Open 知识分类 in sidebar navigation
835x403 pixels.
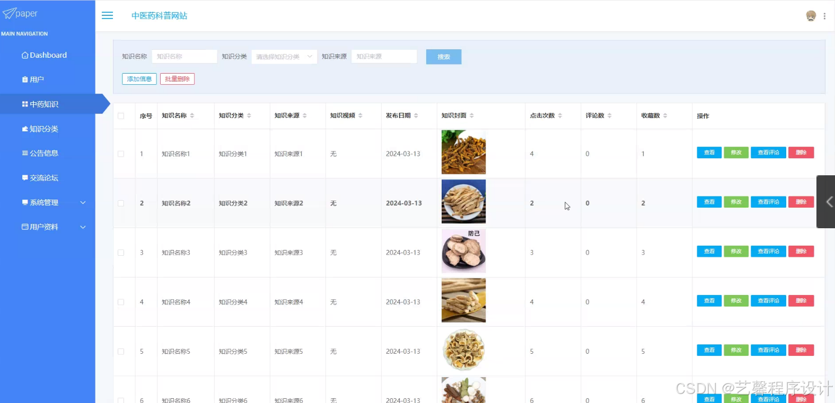pyautogui.click(x=40, y=129)
